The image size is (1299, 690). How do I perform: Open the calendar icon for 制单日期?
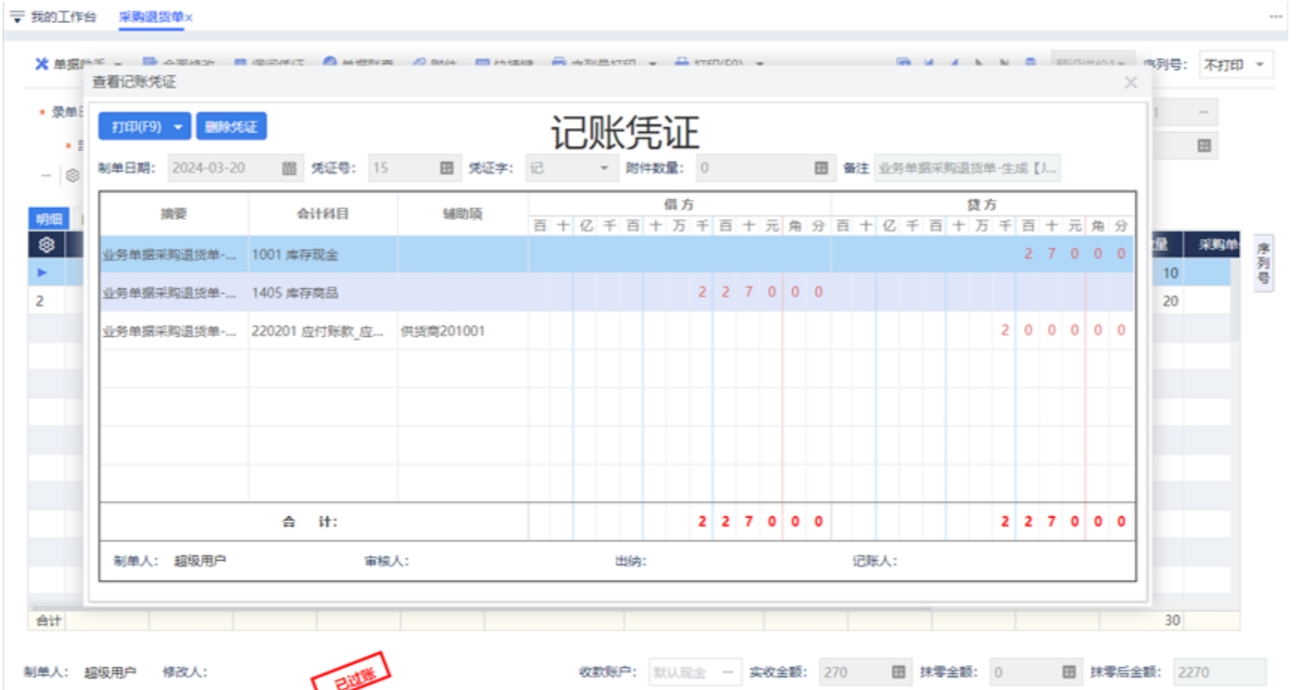[289, 168]
